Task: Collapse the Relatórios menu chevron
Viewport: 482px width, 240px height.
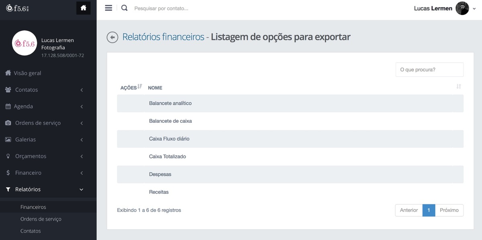Action: (82, 189)
